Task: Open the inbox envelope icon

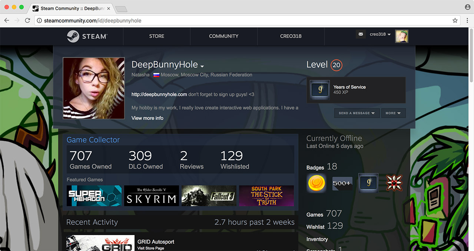Action: [x=361, y=34]
